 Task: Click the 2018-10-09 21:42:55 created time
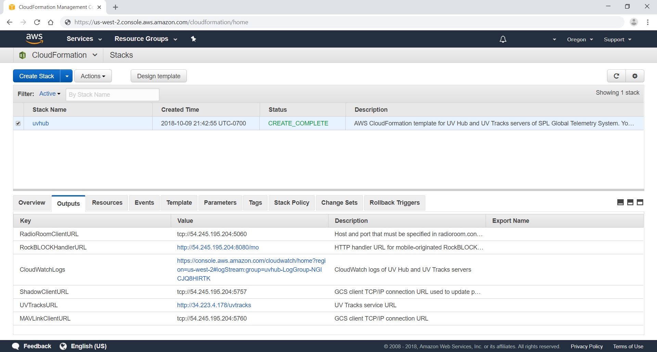(203, 123)
